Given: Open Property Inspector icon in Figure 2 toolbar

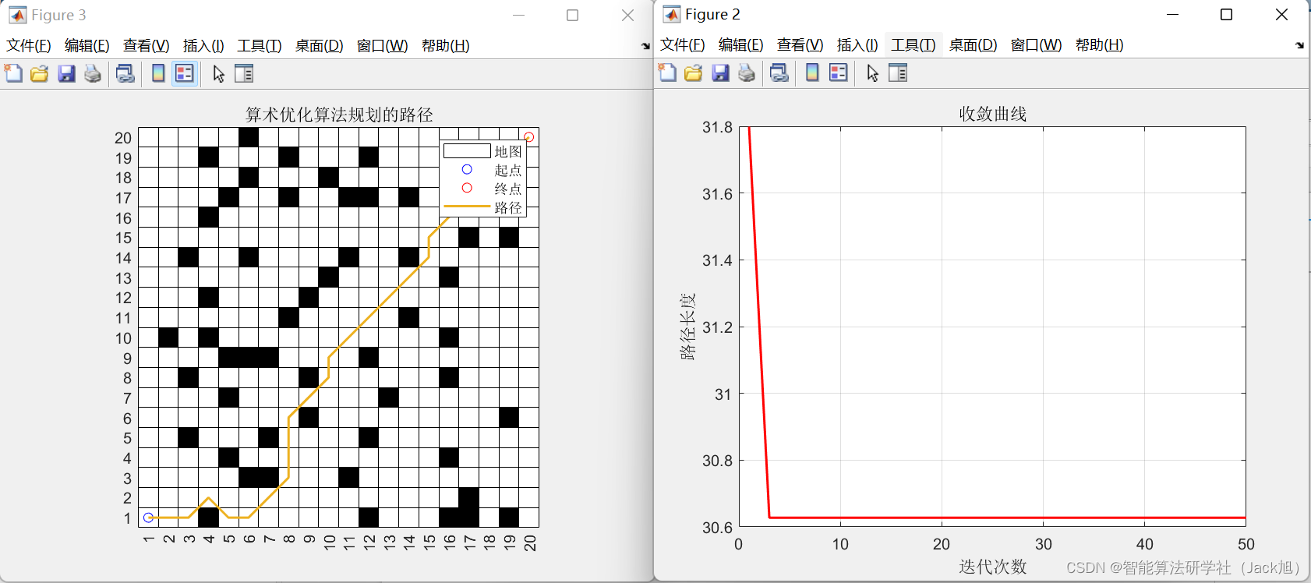Looking at the screenshot, I should [x=898, y=73].
